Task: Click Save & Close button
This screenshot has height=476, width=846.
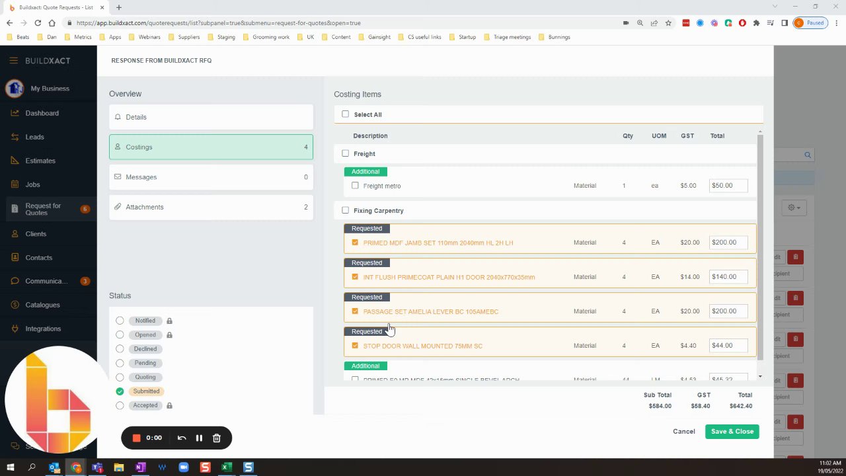Action: pos(732,432)
